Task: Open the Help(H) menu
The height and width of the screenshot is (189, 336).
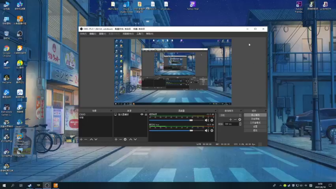Action: tap(150, 34)
